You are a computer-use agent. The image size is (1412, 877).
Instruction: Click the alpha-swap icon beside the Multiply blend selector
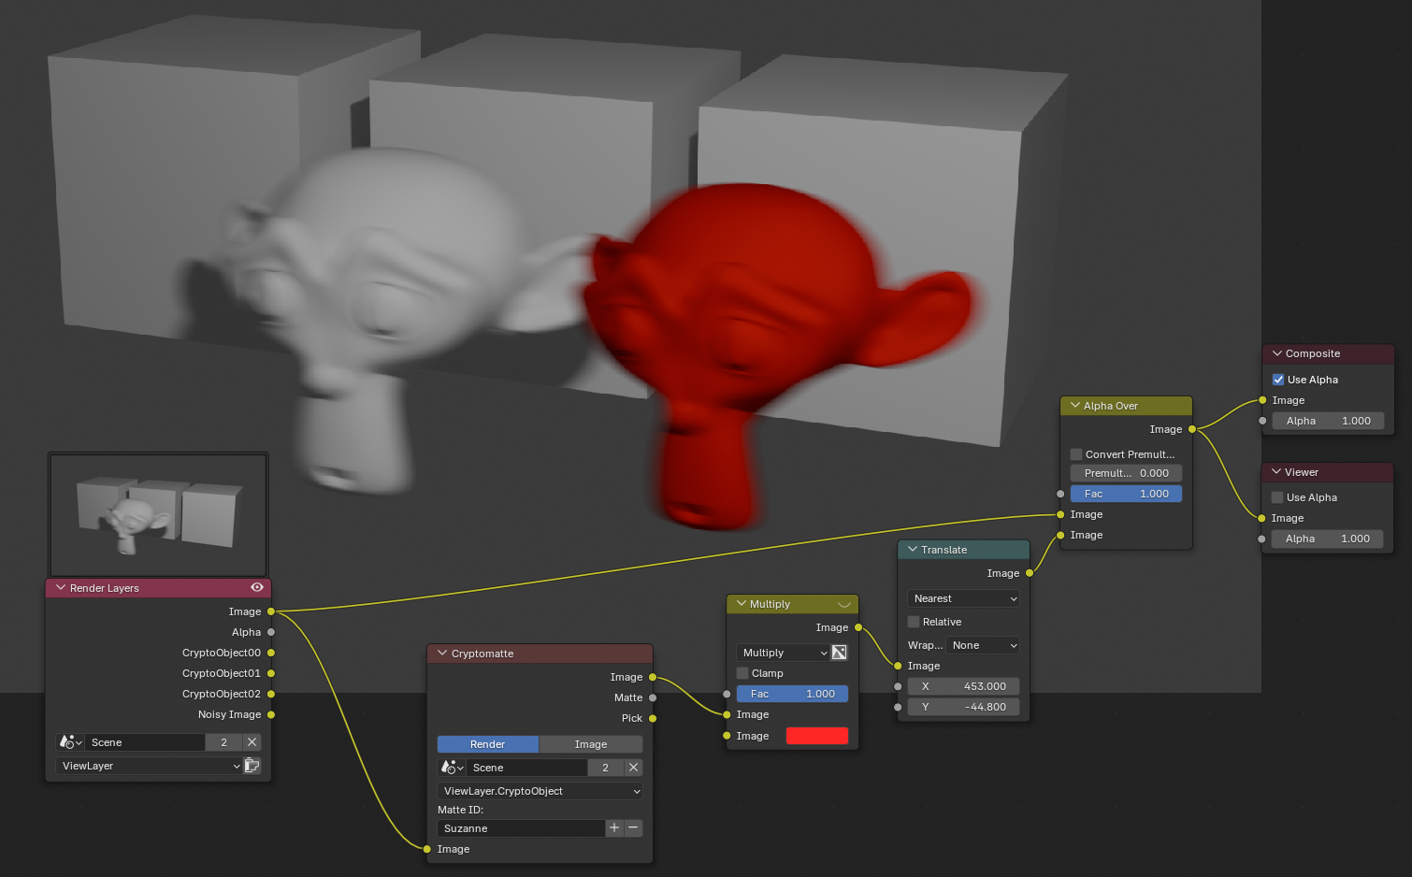click(839, 652)
